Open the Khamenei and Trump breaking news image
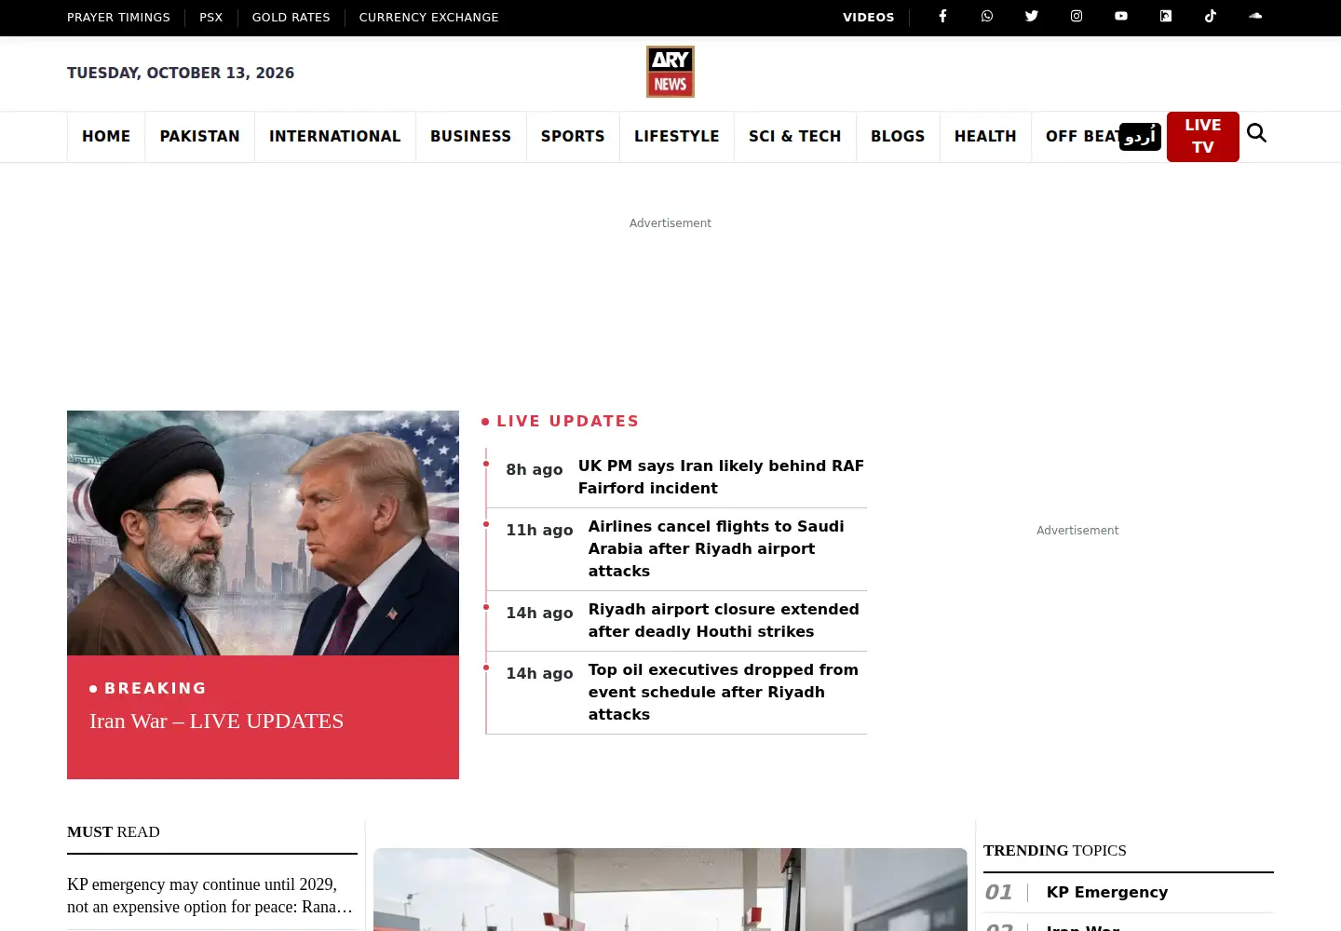The image size is (1341, 931). point(263,533)
